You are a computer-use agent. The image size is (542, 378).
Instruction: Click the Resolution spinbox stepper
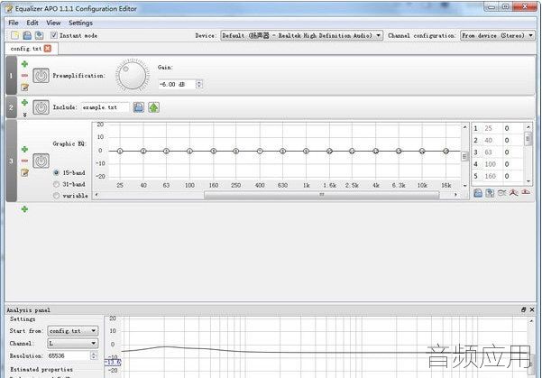coord(94,355)
